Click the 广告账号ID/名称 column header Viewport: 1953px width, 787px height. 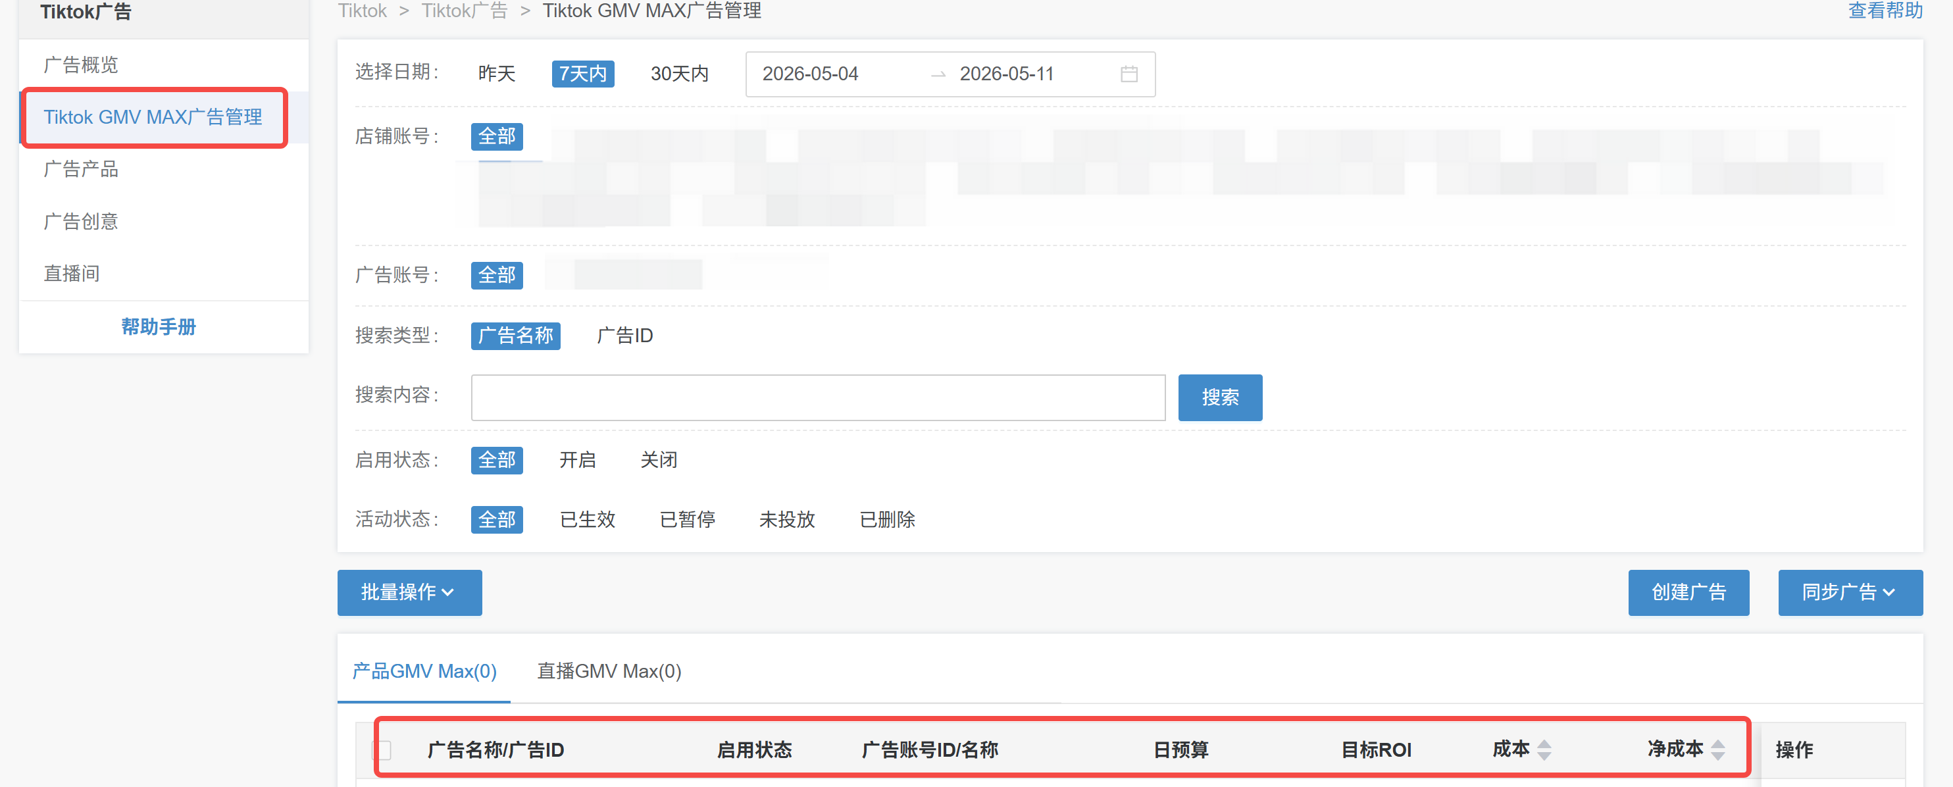pyautogui.click(x=930, y=750)
